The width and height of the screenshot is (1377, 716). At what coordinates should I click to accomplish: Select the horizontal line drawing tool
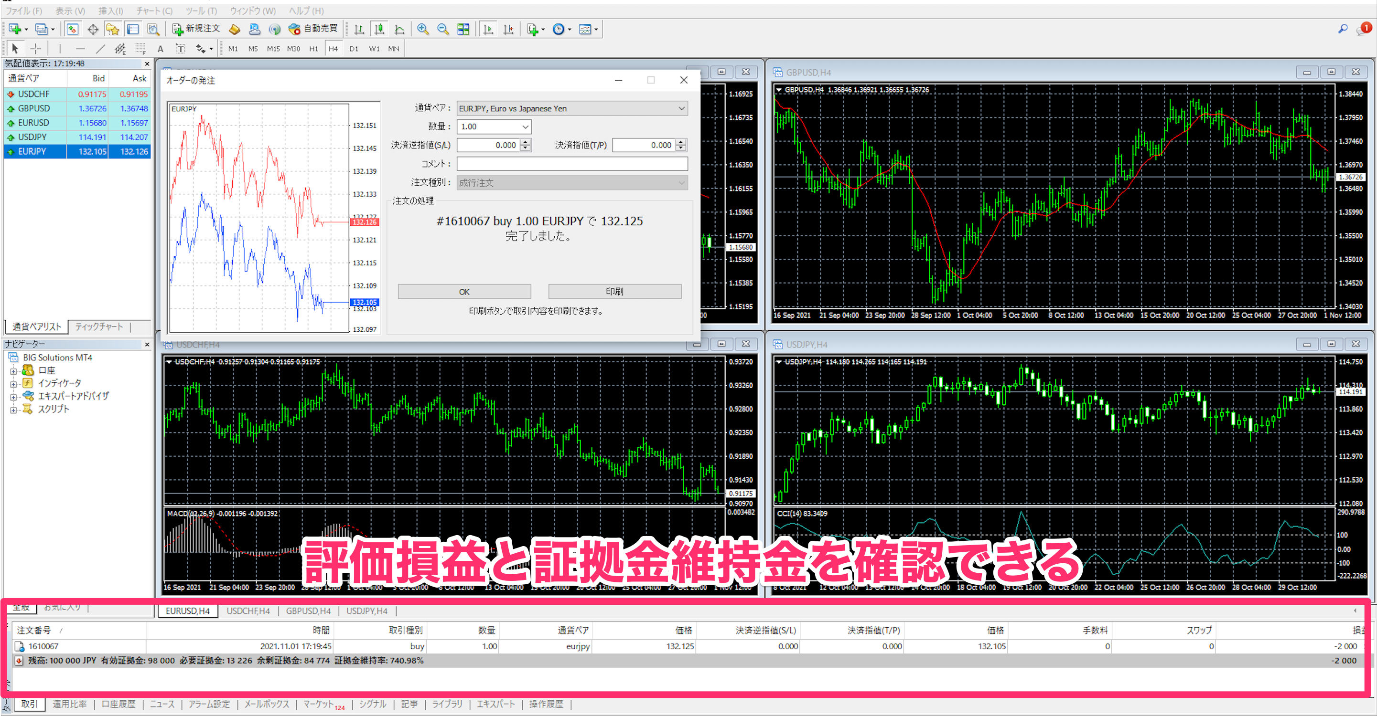pyautogui.click(x=80, y=49)
